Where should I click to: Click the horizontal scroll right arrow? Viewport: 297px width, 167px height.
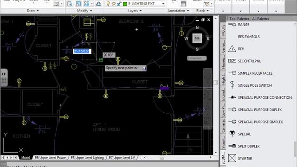[211, 157]
